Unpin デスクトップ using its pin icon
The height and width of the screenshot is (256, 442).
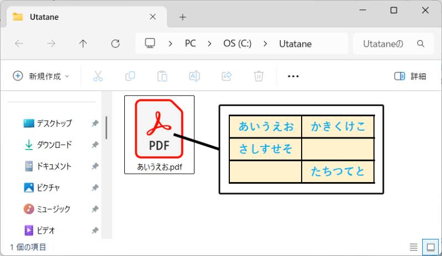pos(95,123)
